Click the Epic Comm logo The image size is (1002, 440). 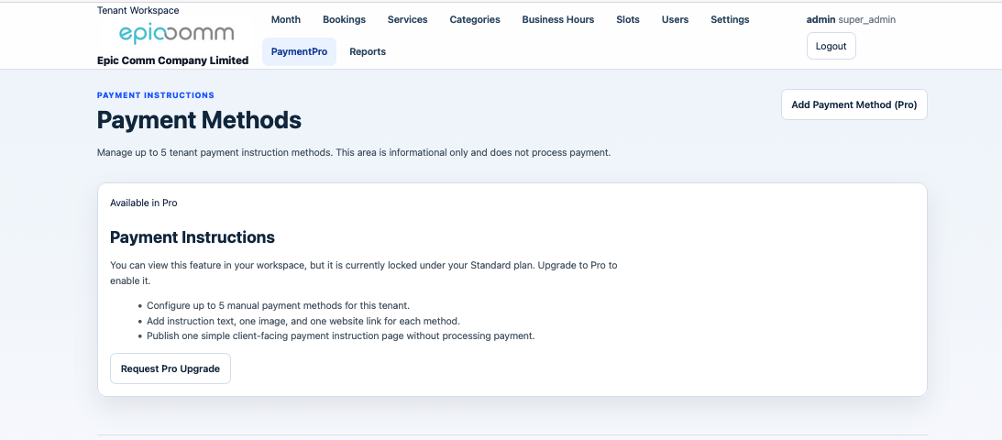tap(176, 35)
